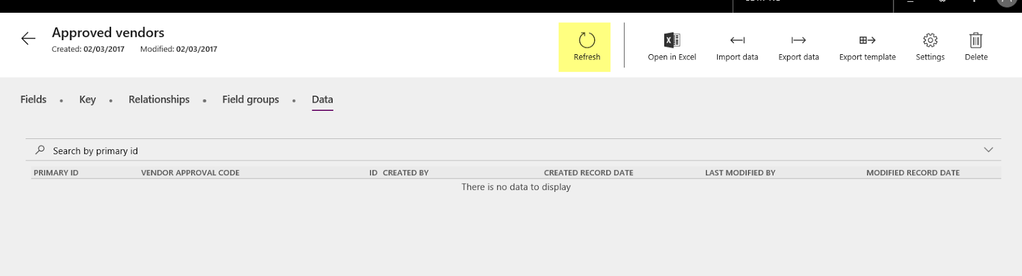Screen dimensions: 1022x276
Task: Click the Created Record Date column header
Action: [x=588, y=173]
